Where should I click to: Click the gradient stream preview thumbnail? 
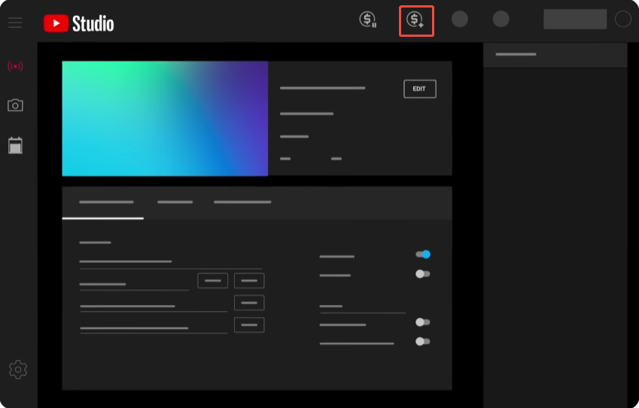coord(165,119)
